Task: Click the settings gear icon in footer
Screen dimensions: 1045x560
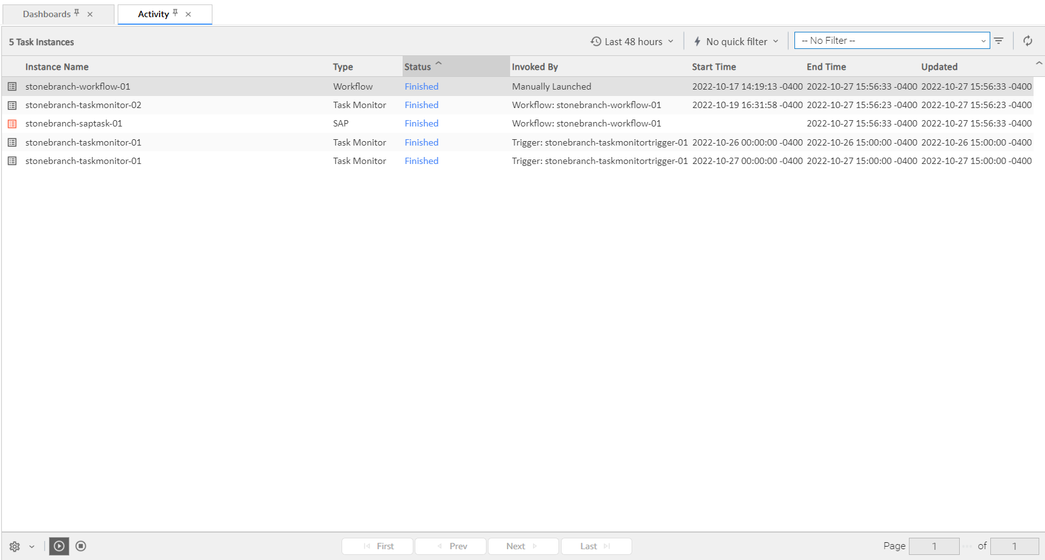Action: coord(15,547)
